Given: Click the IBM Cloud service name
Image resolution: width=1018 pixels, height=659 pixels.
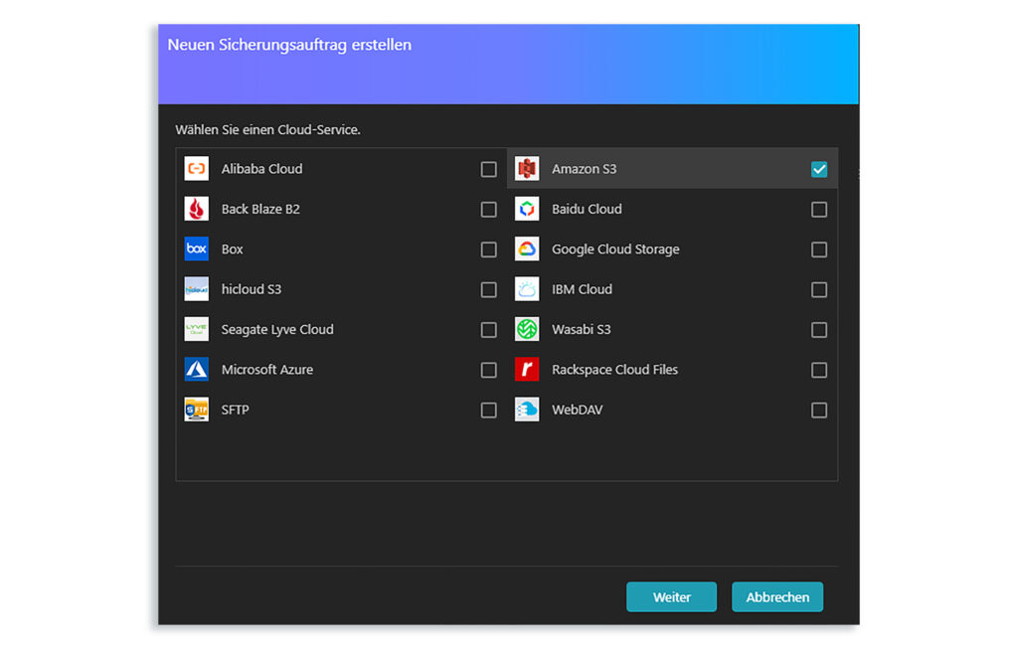Looking at the screenshot, I should [x=582, y=289].
